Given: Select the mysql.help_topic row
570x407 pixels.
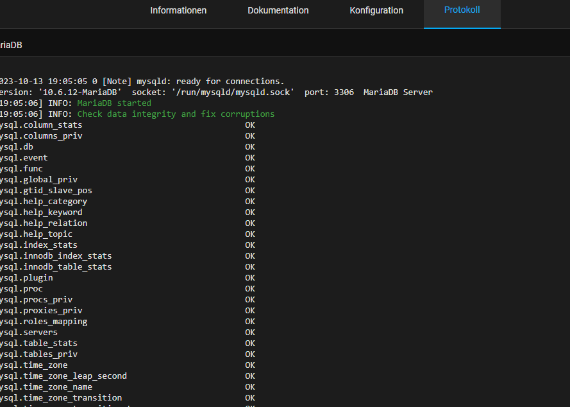Looking at the screenshot, I should pos(128,234).
